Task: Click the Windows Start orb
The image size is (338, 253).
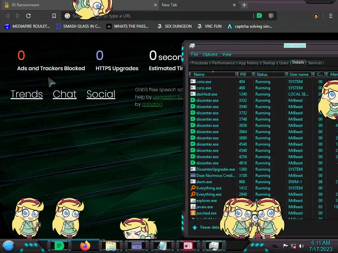Action: (9, 246)
